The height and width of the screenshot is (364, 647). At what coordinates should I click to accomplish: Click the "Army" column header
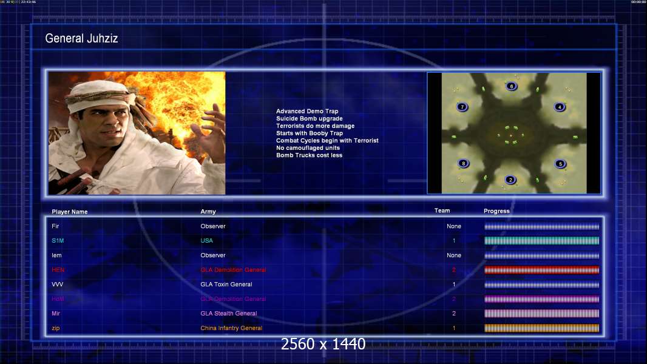(x=208, y=212)
